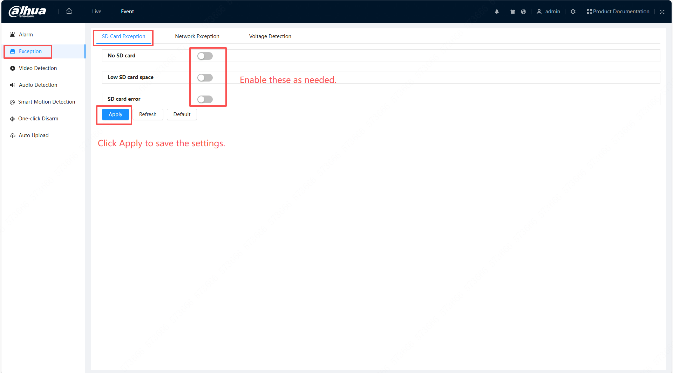Open the admin user account menu
The image size is (673, 373).
549,12
